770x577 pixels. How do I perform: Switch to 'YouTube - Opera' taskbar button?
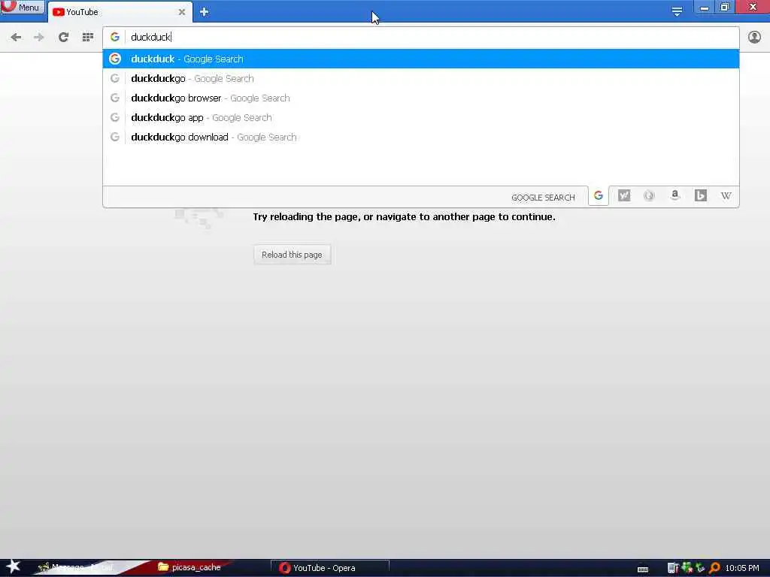coord(330,568)
